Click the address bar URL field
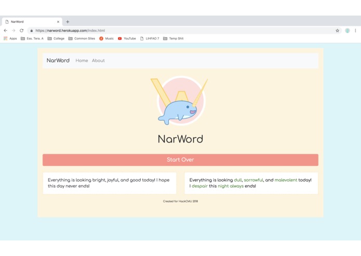Image resolution: width=361 pixels, height=256 pixels. pyautogui.click(x=183, y=31)
